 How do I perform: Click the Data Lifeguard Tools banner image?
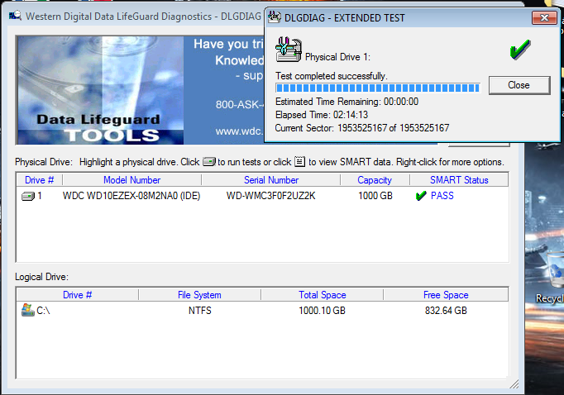[100, 90]
